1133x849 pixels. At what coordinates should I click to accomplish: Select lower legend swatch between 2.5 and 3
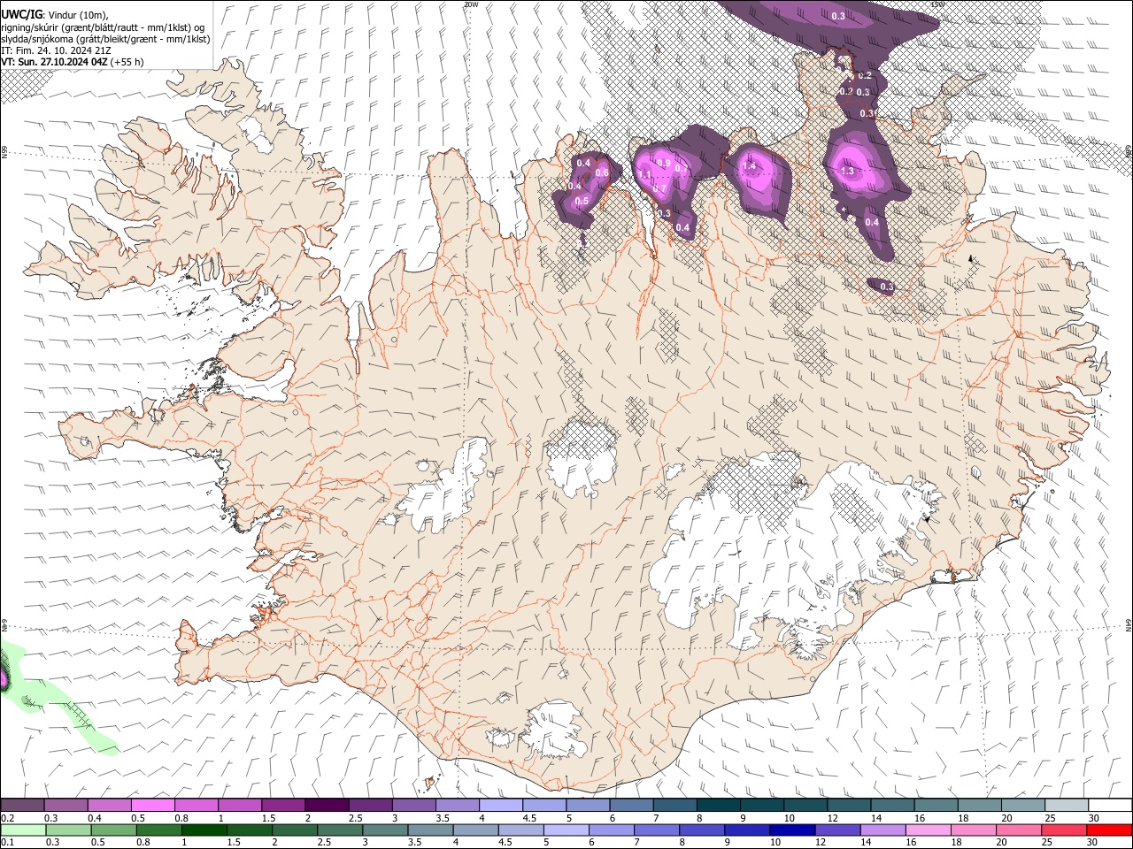coord(341,830)
